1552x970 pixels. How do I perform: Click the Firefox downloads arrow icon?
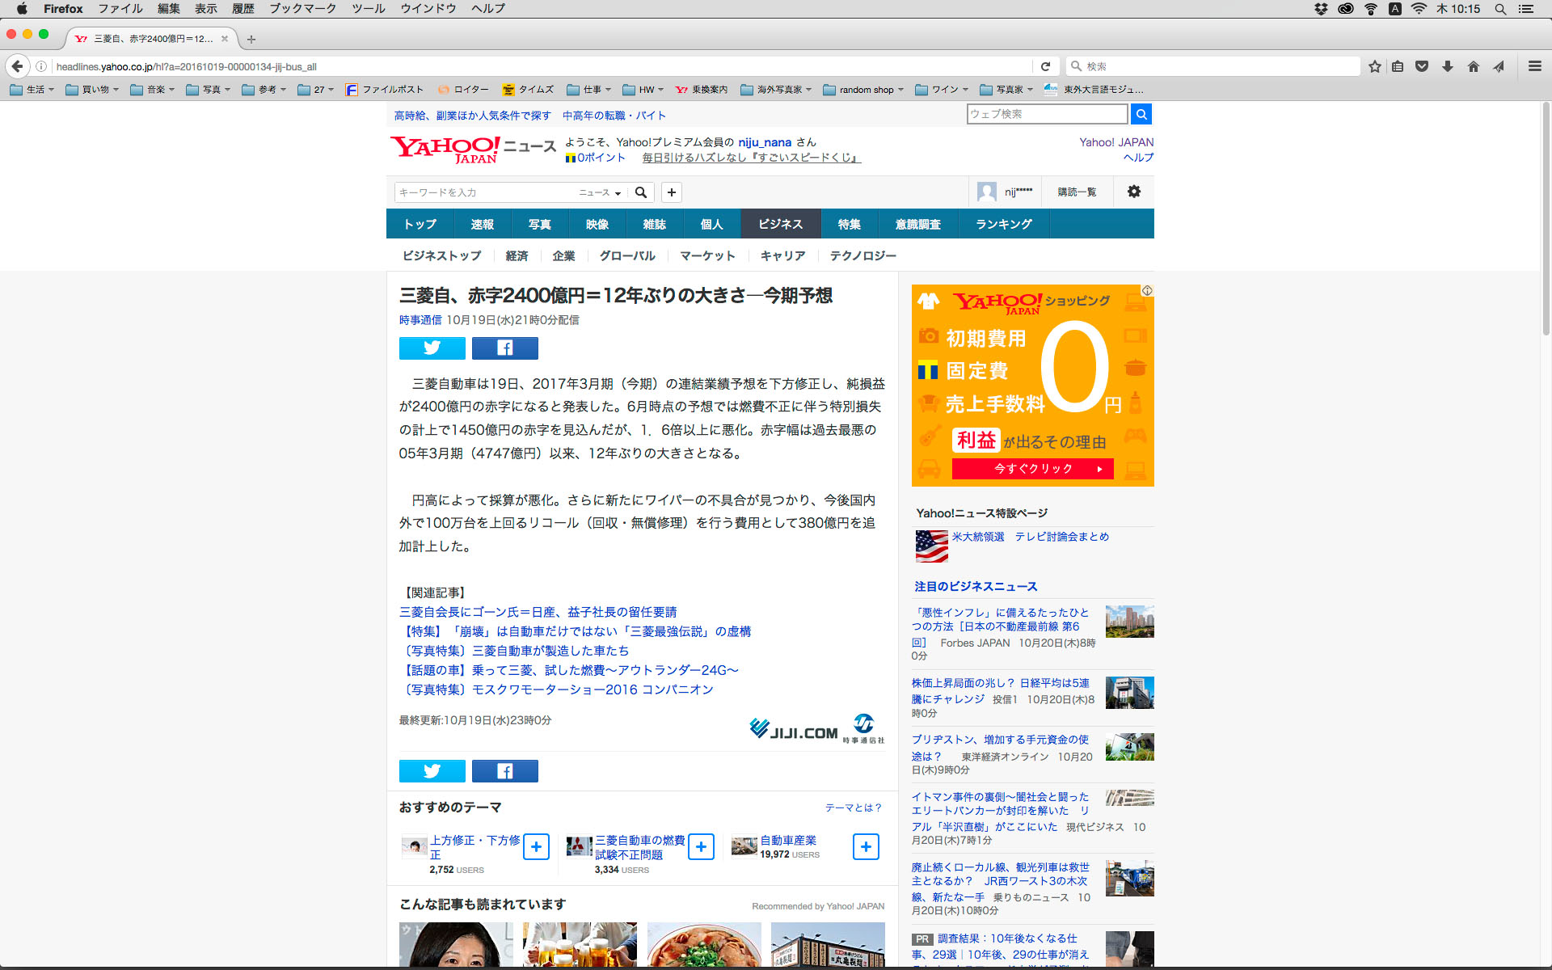pos(1447,66)
